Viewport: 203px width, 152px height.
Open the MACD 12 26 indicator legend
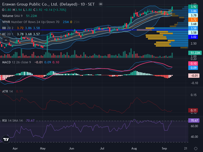click(16, 62)
